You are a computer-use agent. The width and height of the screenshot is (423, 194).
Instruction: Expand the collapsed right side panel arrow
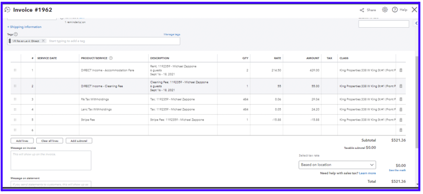(x=416, y=23)
